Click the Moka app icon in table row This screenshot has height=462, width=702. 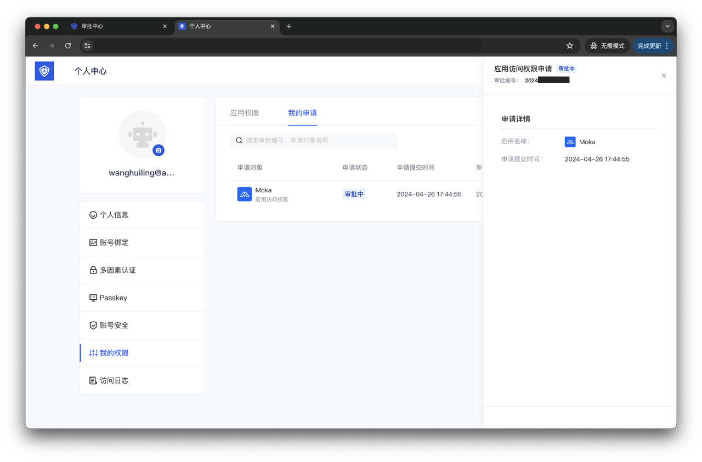245,194
